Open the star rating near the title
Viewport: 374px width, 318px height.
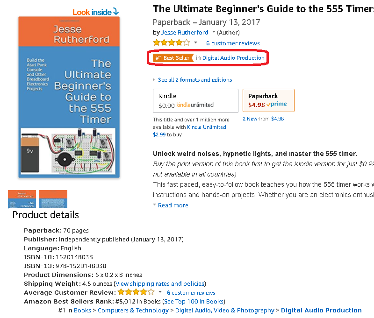[x=172, y=43]
